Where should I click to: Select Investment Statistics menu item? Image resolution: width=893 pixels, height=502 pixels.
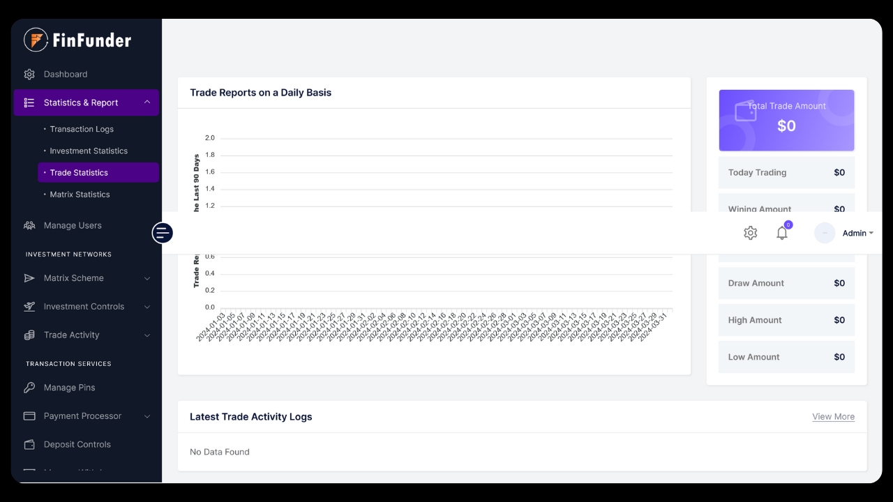(x=89, y=151)
